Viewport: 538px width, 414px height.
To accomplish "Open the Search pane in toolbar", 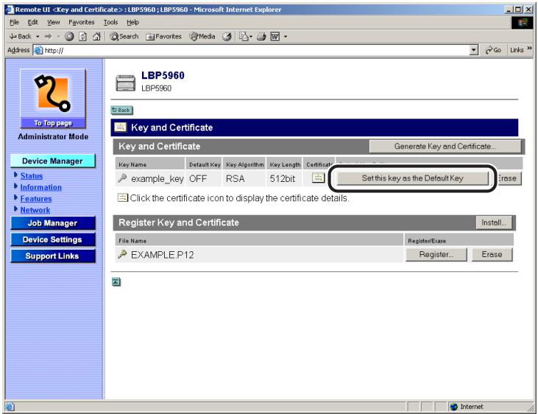I will pos(124,36).
